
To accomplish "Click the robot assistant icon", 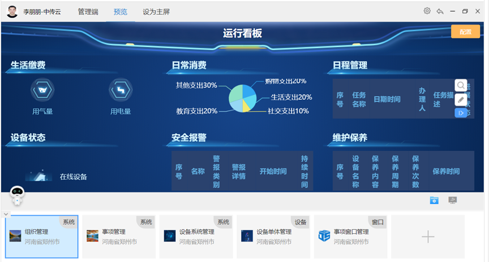I will pyautogui.click(x=17, y=195).
